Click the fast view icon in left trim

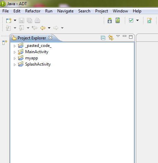4,42
